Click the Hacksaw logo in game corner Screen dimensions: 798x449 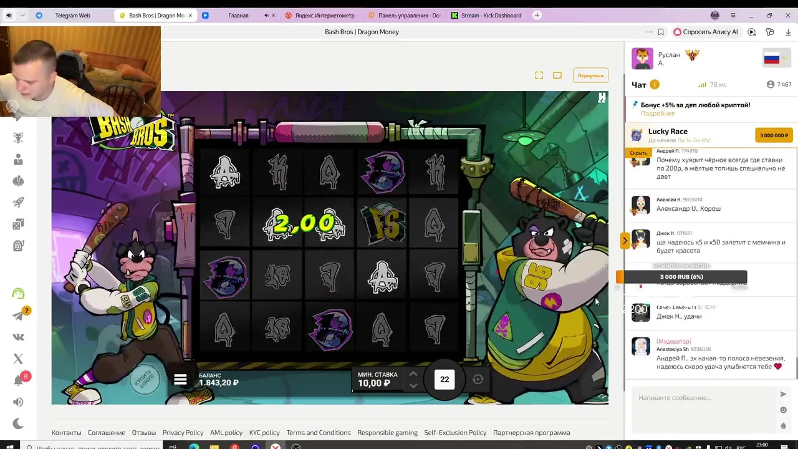[x=602, y=98]
